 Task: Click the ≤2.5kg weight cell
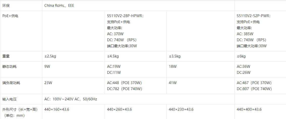coord(50,56)
